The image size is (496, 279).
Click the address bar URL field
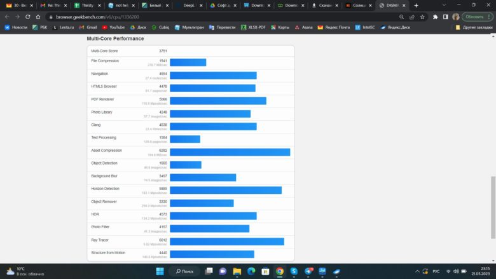point(221,17)
